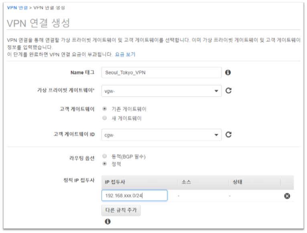This screenshot has height=233, width=307.
Task: Go to VPN 연결 breadcrumb link
Action: (17, 8)
